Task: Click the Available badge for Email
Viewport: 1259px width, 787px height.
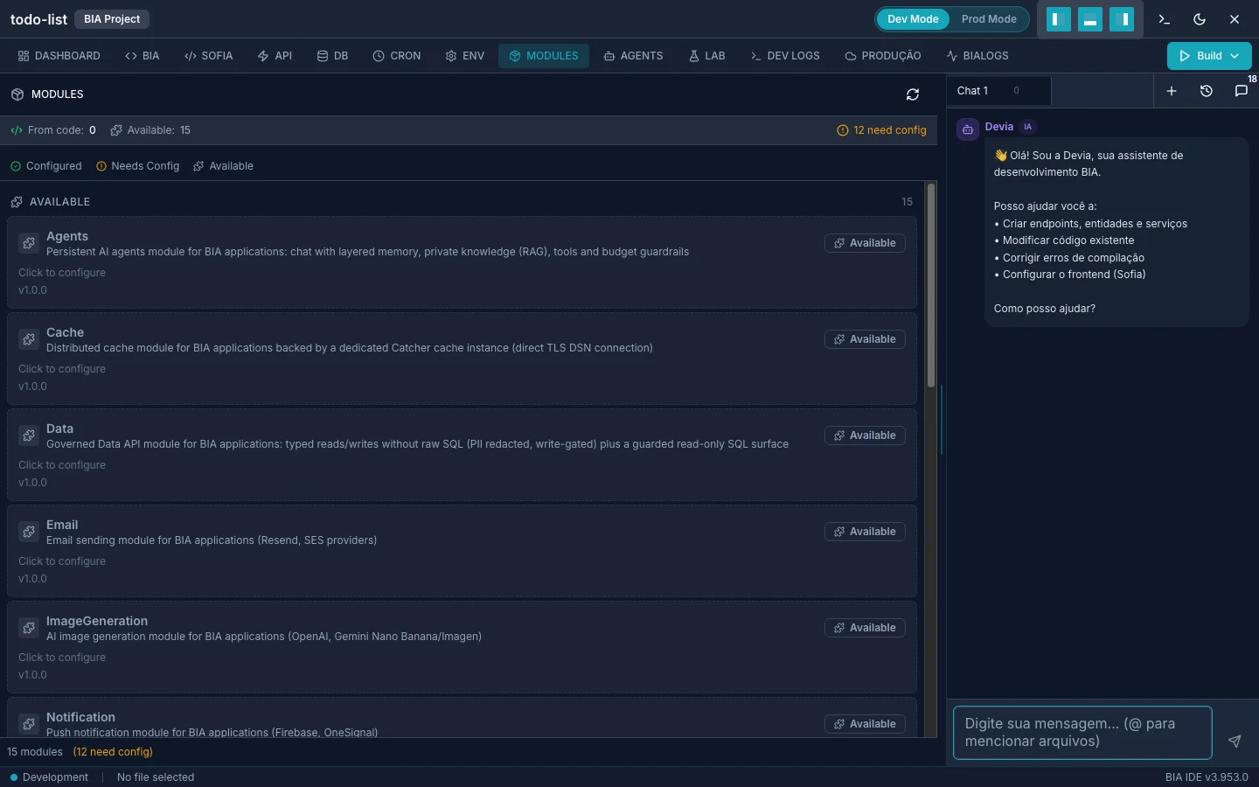Action: click(865, 532)
